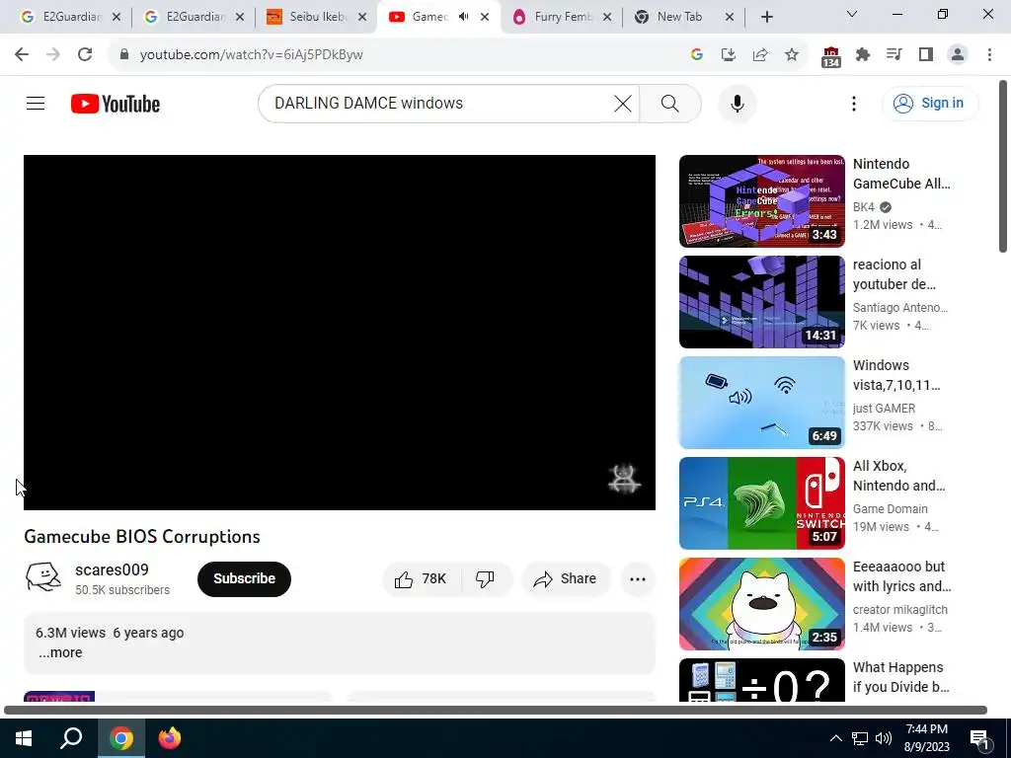The image size is (1011, 758).
Task: Open the scares009 channel name link
Action: (112, 569)
